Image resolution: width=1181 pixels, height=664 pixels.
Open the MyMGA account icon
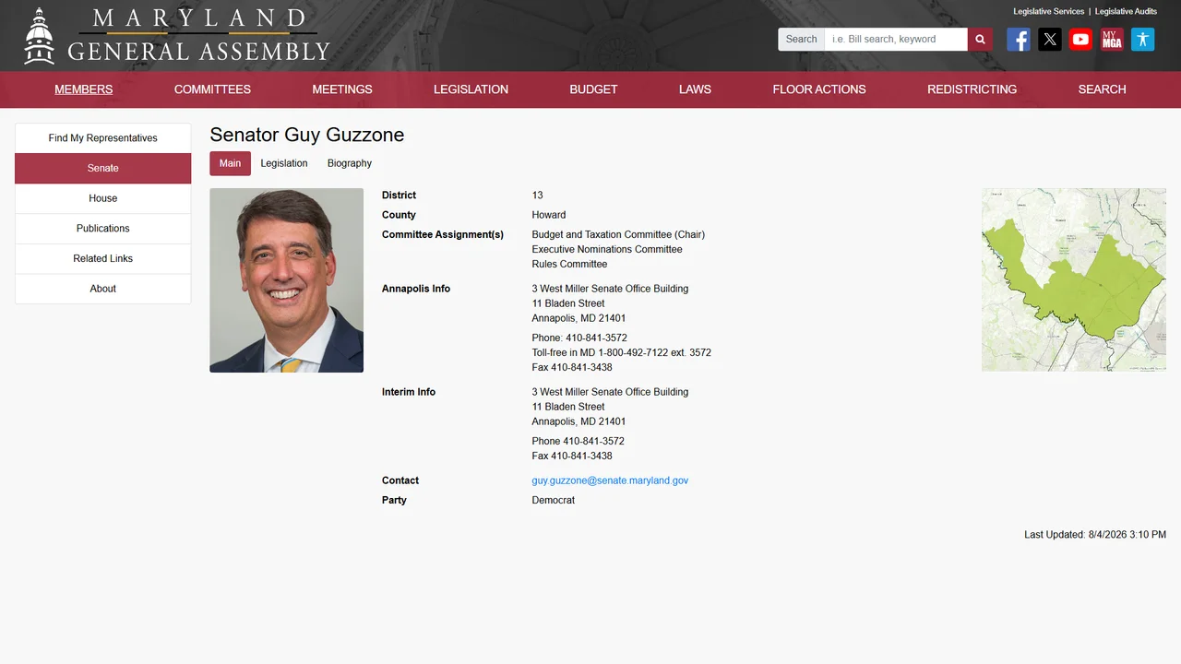click(x=1112, y=39)
